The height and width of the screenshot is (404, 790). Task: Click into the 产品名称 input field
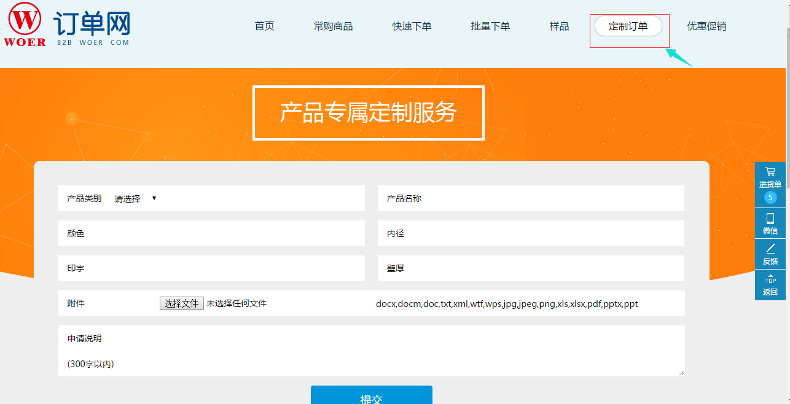coord(530,198)
